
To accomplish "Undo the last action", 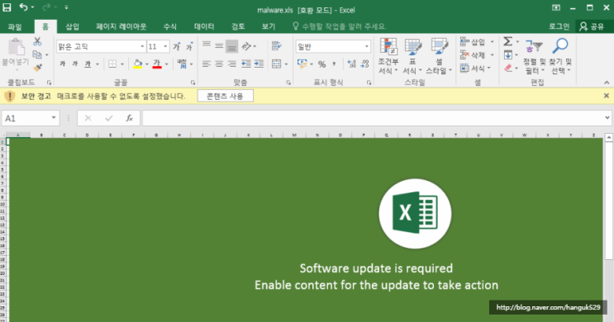I will click(23, 7).
